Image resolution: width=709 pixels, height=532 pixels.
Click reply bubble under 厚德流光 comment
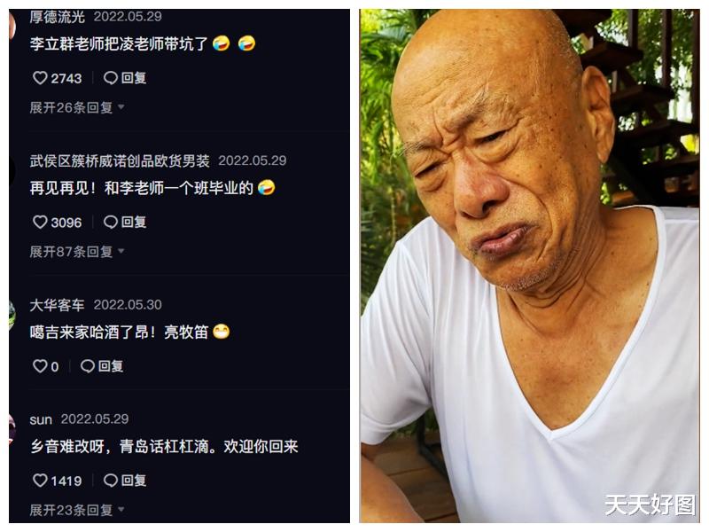coord(111,78)
